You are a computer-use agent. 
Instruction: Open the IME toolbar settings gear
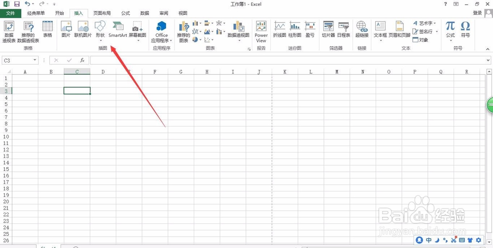tap(479, 240)
